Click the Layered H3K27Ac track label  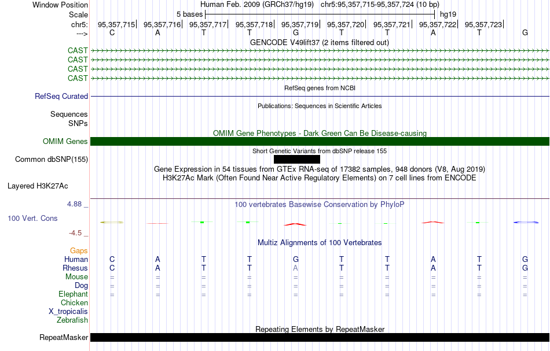pos(38,186)
